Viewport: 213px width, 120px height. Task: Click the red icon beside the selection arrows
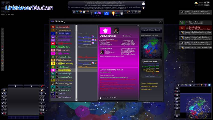[42, 86]
